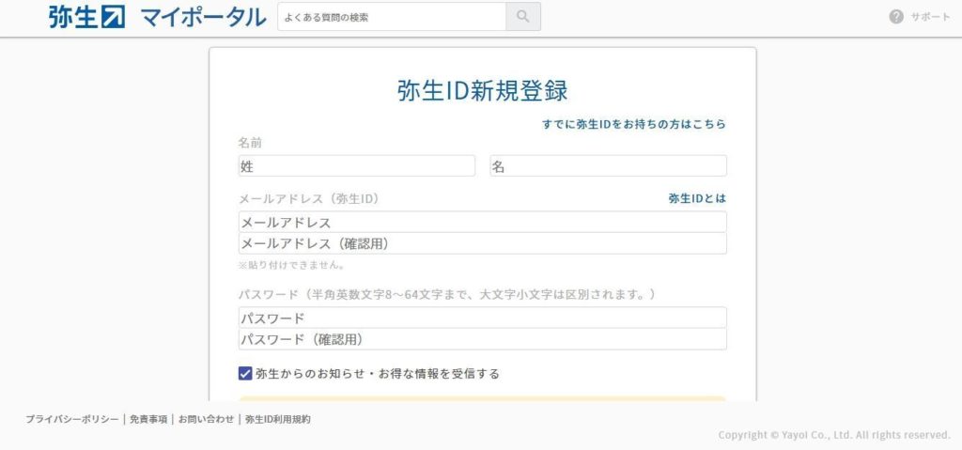Uncheck 弥生からのお知らせ checkbox
The height and width of the screenshot is (450, 962).
pos(245,373)
